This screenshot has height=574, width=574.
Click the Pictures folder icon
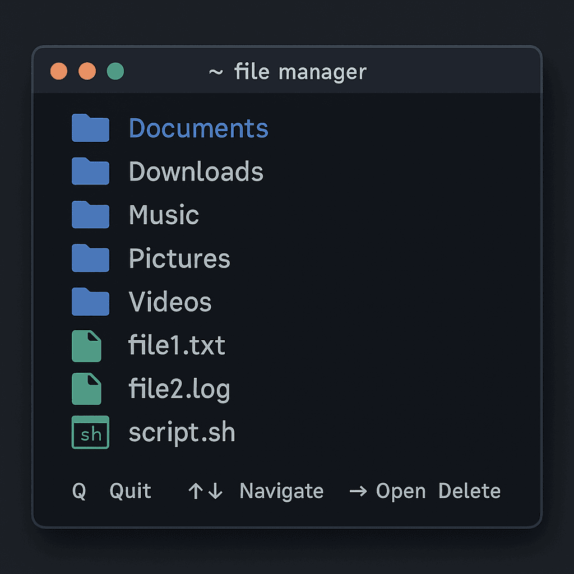click(90, 258)
